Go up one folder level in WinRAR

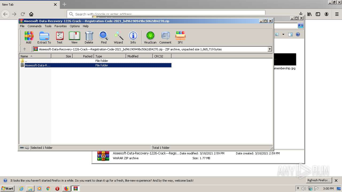(x=25, y=49)
